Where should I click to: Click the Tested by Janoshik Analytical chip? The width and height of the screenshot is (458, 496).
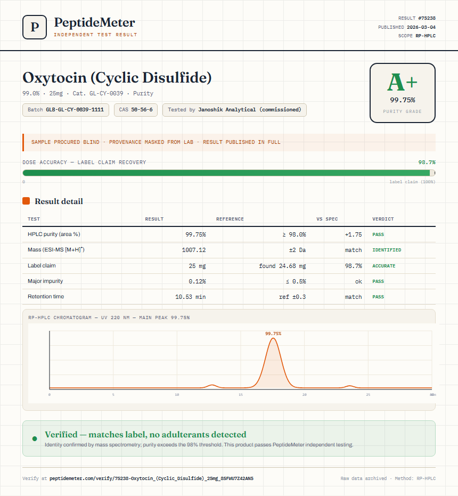click(x=234, y=110)
